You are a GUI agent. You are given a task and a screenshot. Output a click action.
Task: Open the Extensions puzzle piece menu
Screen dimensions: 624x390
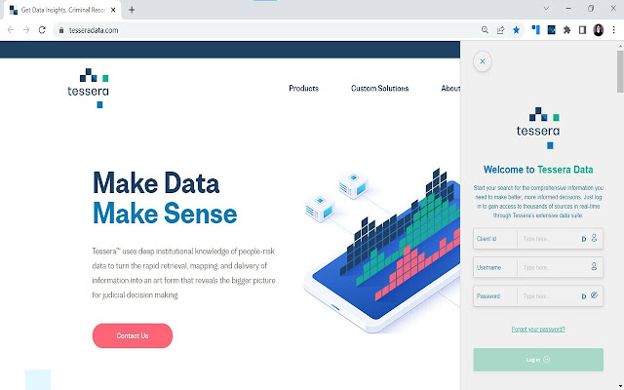point(567,30)
